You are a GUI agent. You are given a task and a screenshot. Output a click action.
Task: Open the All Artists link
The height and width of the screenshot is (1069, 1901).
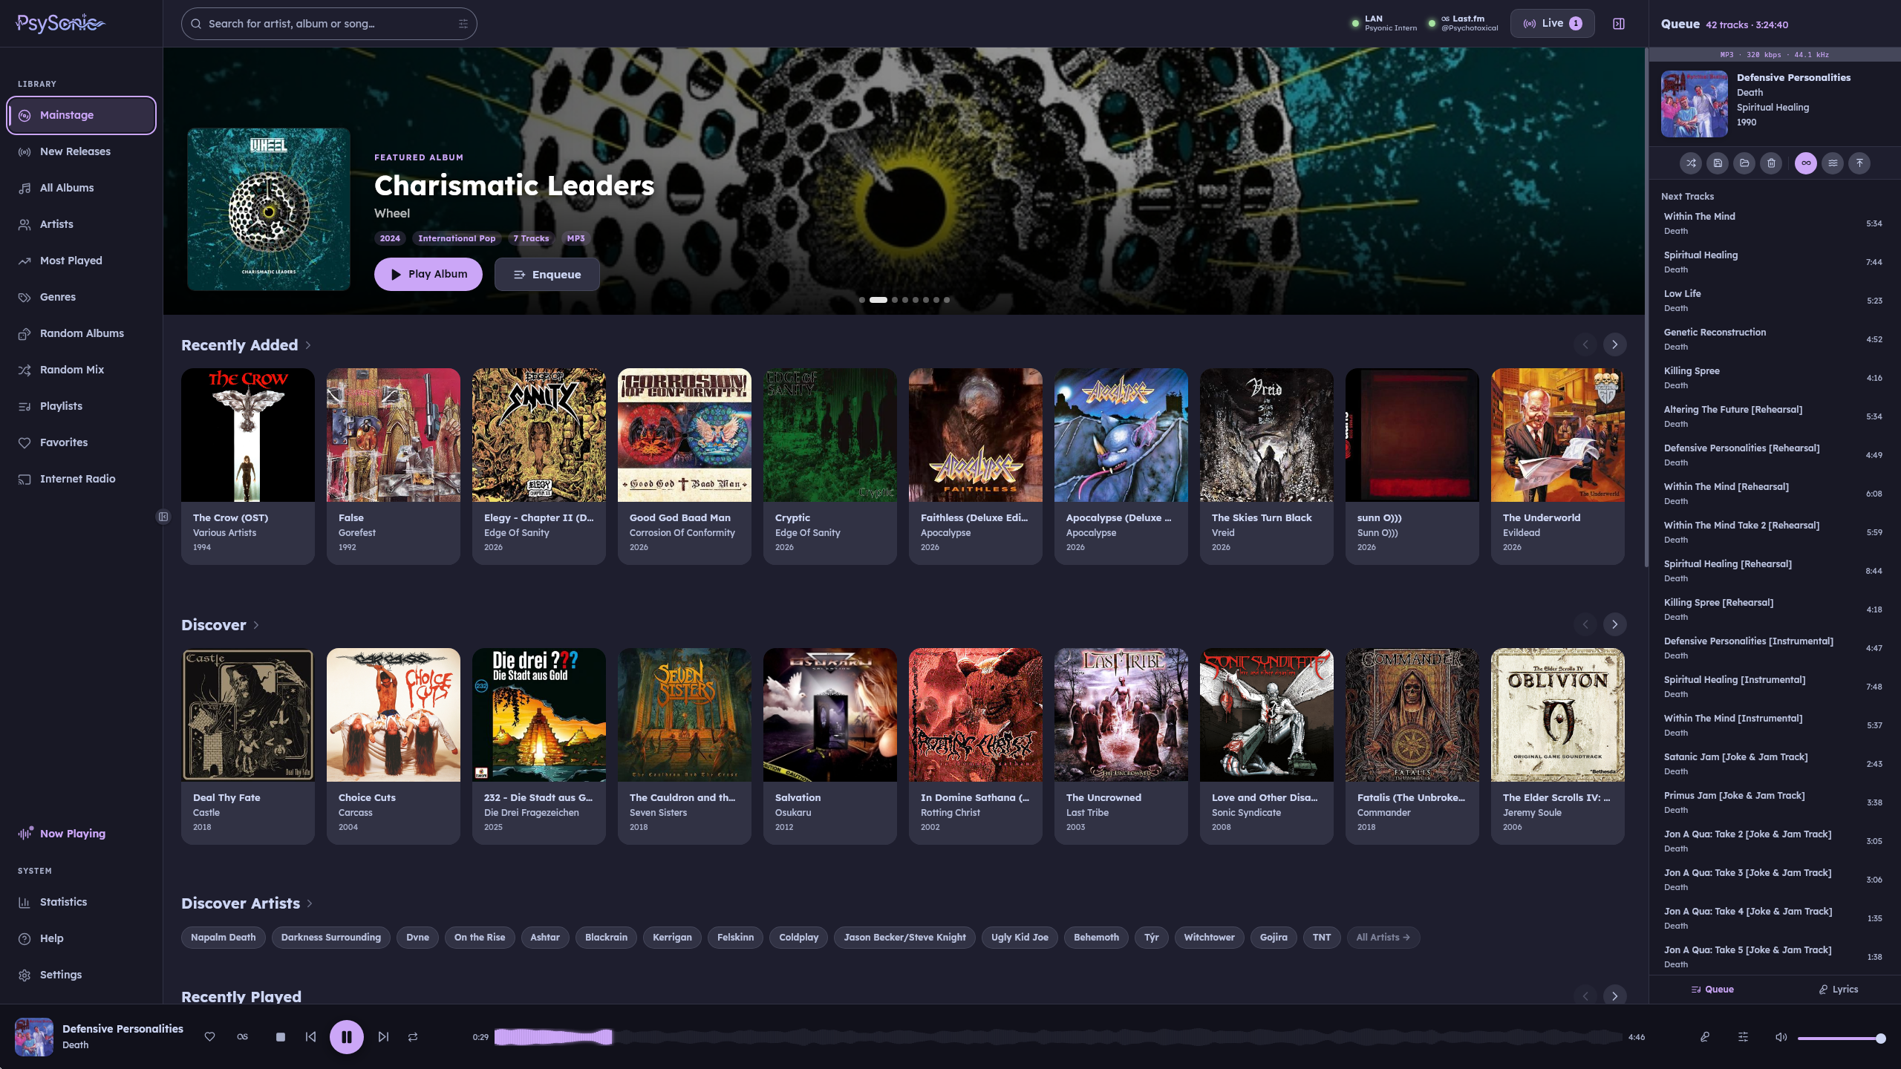pyautogui.click(x=1383, y=938)
